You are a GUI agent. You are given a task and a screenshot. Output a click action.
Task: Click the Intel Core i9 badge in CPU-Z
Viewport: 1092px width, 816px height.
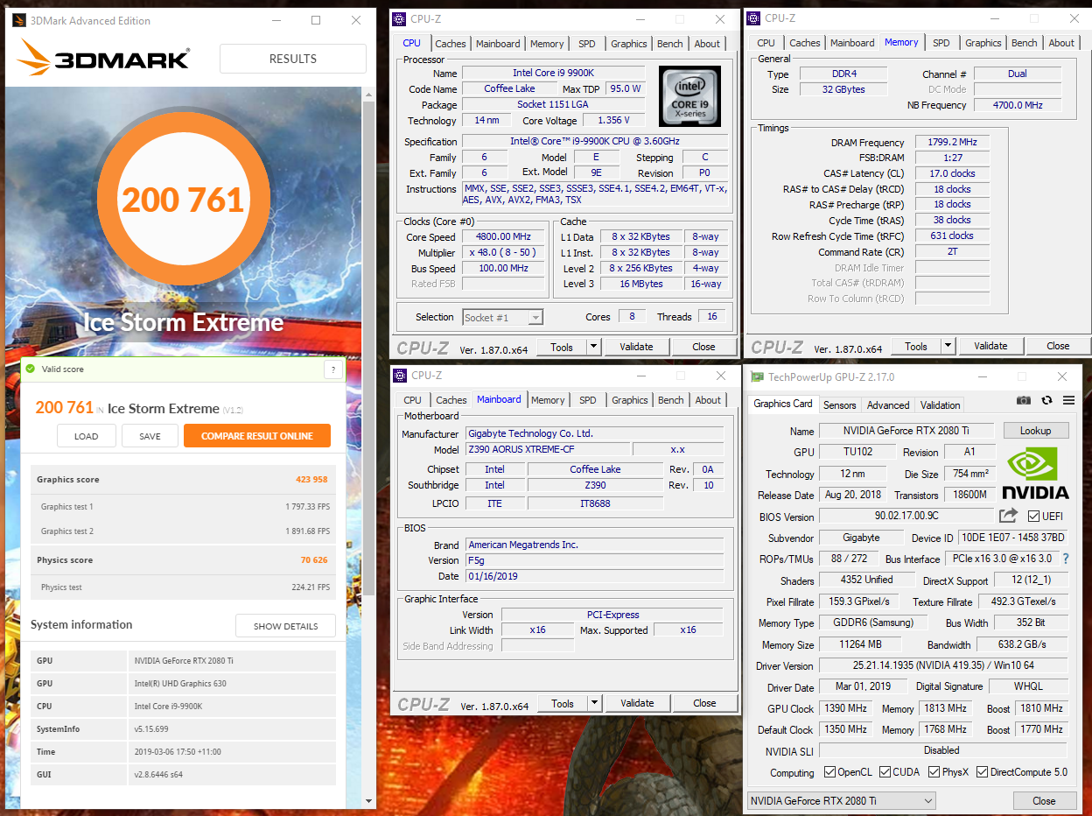coord(690,96)
